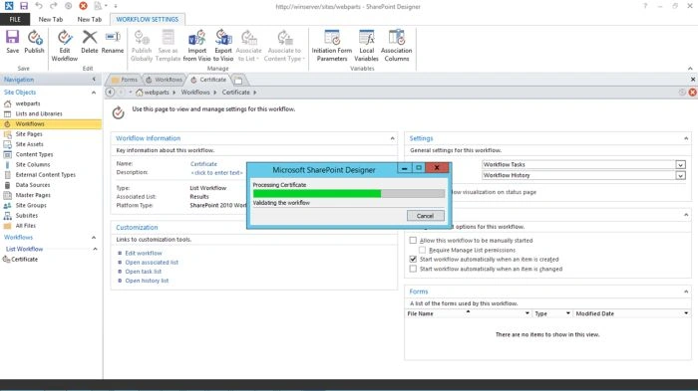
Task: Uncheck Start workflow automatically when item is created
Action: [413, 259]
